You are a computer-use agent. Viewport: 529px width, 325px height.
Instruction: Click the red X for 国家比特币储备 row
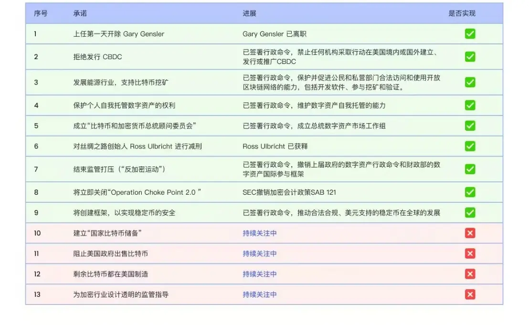pos(470,233)
